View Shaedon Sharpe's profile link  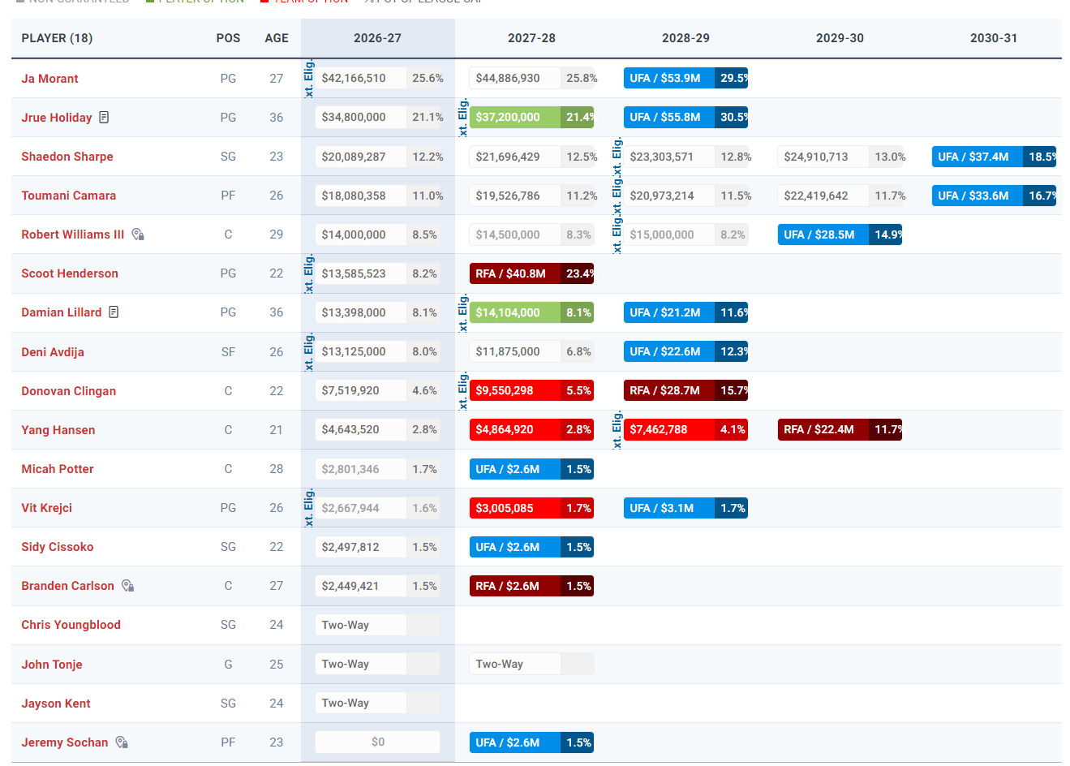tap(67, 157)
